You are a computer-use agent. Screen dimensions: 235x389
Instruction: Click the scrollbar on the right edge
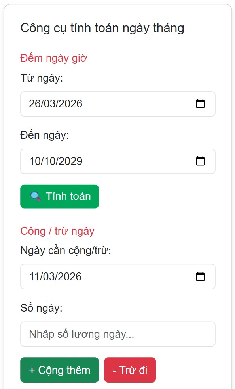[233, 194]
